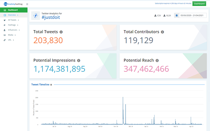Select Influencers in the sidebar
The height and width of the screenshot is (131, 210).
point(13,30)
